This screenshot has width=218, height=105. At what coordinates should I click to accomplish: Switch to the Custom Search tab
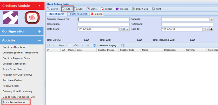point(79,14)
